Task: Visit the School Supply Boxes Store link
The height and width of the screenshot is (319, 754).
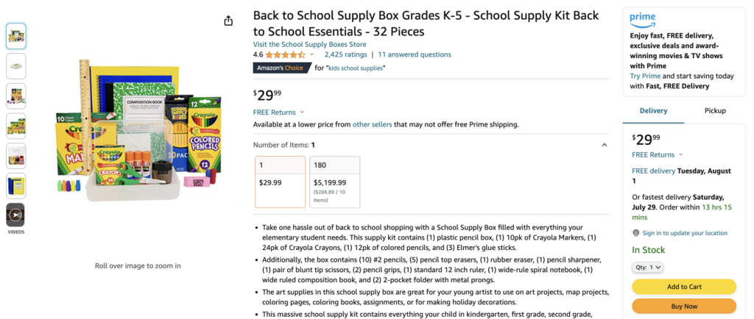Action: click(x=310, y=45)
